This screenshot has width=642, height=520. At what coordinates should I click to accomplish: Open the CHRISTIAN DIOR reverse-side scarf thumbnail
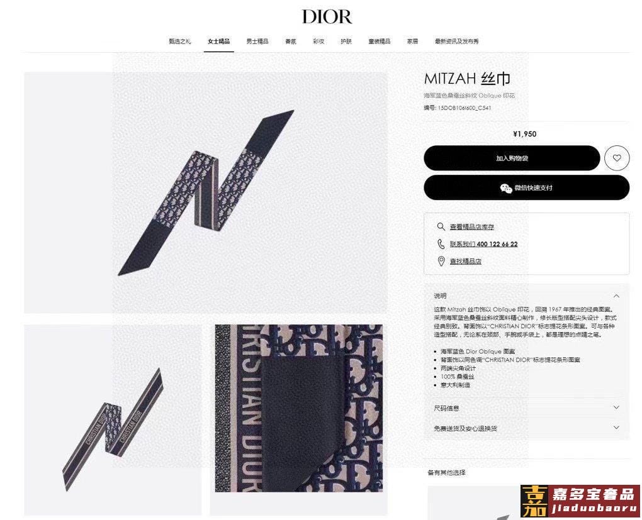pos(113,420)
